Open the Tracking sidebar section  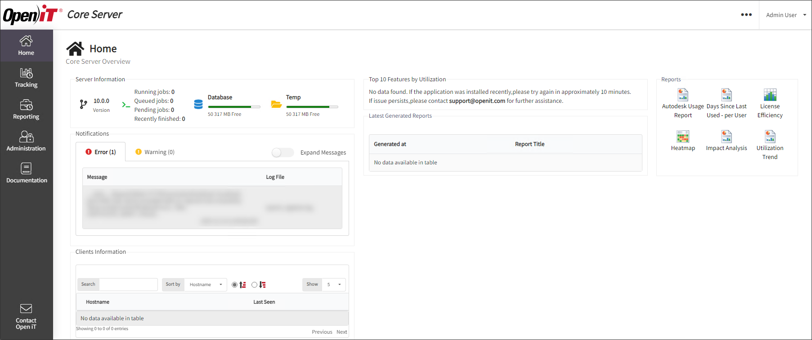(26, 78)
